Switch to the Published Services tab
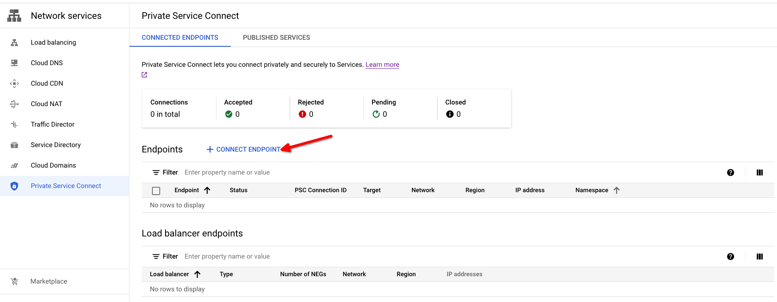 tap(276, 38)
